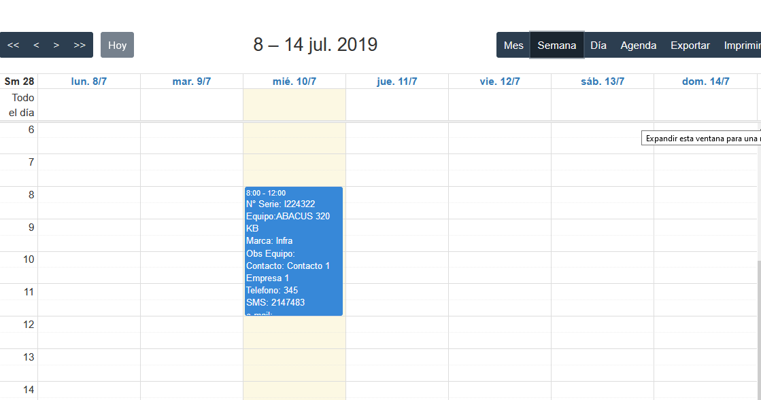The width and height of the screenshot is (761, 400).
Task: Open the dom. 14/7 day header
Action: tap(705, 81)
